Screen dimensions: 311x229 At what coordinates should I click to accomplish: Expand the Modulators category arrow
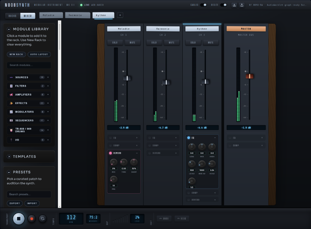point(48,112)
